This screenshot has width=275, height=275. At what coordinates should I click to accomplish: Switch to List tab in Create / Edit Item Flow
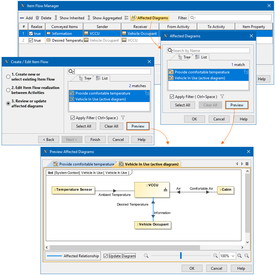coord(102,78)
